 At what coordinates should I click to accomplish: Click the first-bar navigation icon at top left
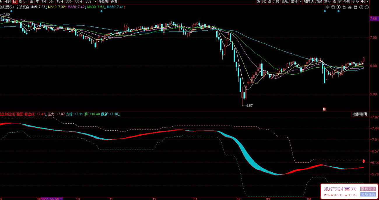[x=1, y=1]
